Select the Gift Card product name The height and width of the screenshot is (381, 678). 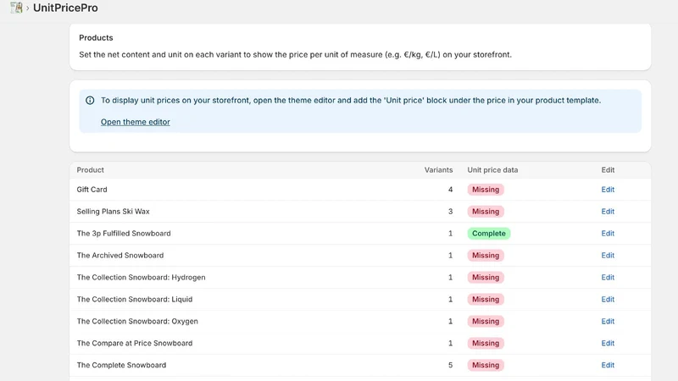click(x=92, y=189)
